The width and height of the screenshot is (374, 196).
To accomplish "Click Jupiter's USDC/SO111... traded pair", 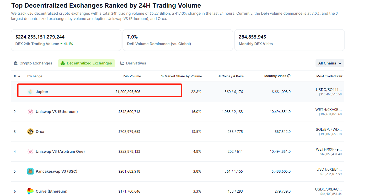I will point(329,90).
